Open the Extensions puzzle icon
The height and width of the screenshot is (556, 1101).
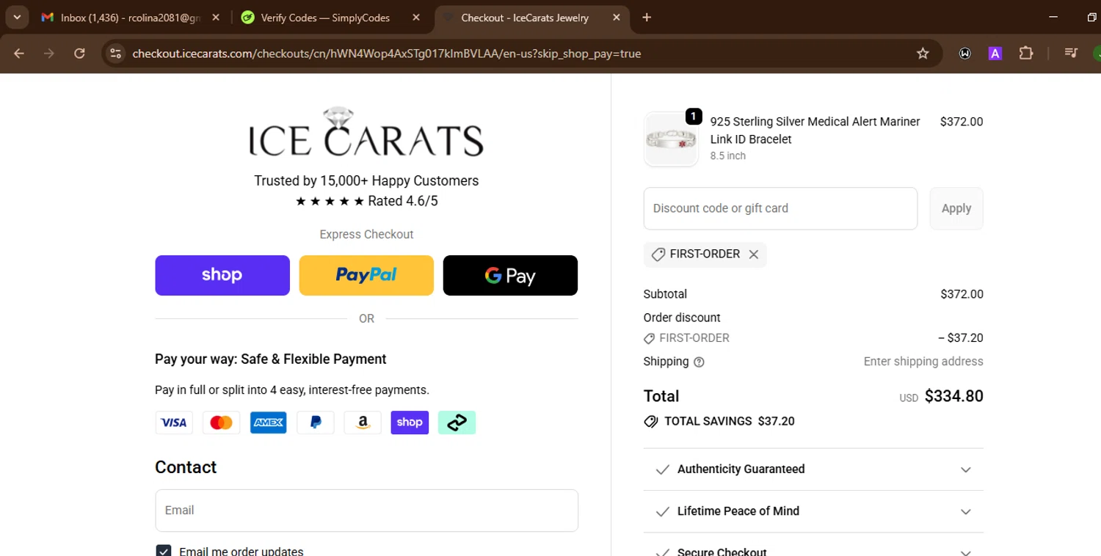pyautogui.click(x=1026, y=54)
